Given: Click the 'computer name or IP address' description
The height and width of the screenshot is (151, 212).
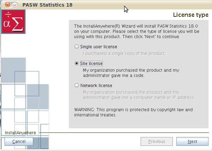Looking at the screenshot, I should coord(139,95).
